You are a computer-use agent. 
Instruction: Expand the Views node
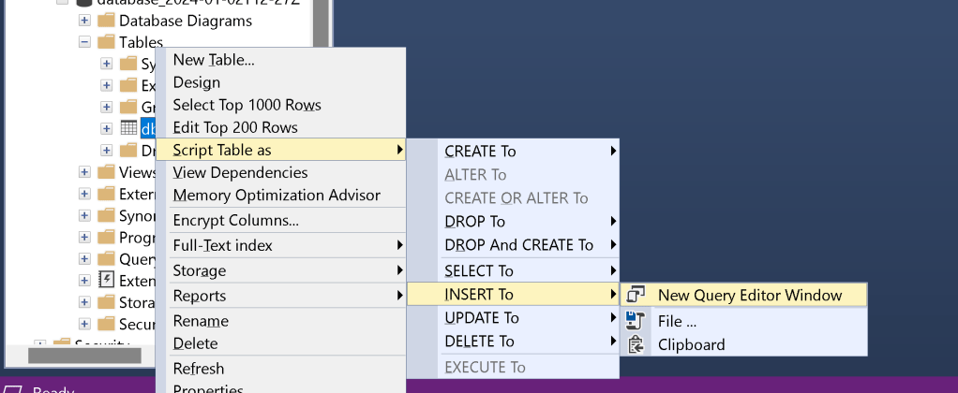[x=84, y=172]
